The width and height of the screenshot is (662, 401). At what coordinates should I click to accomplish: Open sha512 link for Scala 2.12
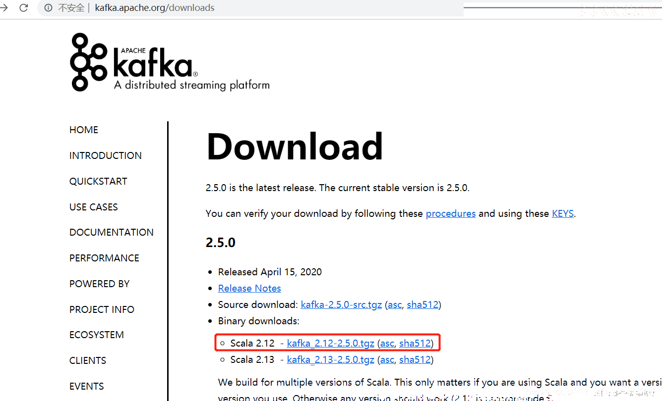click(415, 343)
